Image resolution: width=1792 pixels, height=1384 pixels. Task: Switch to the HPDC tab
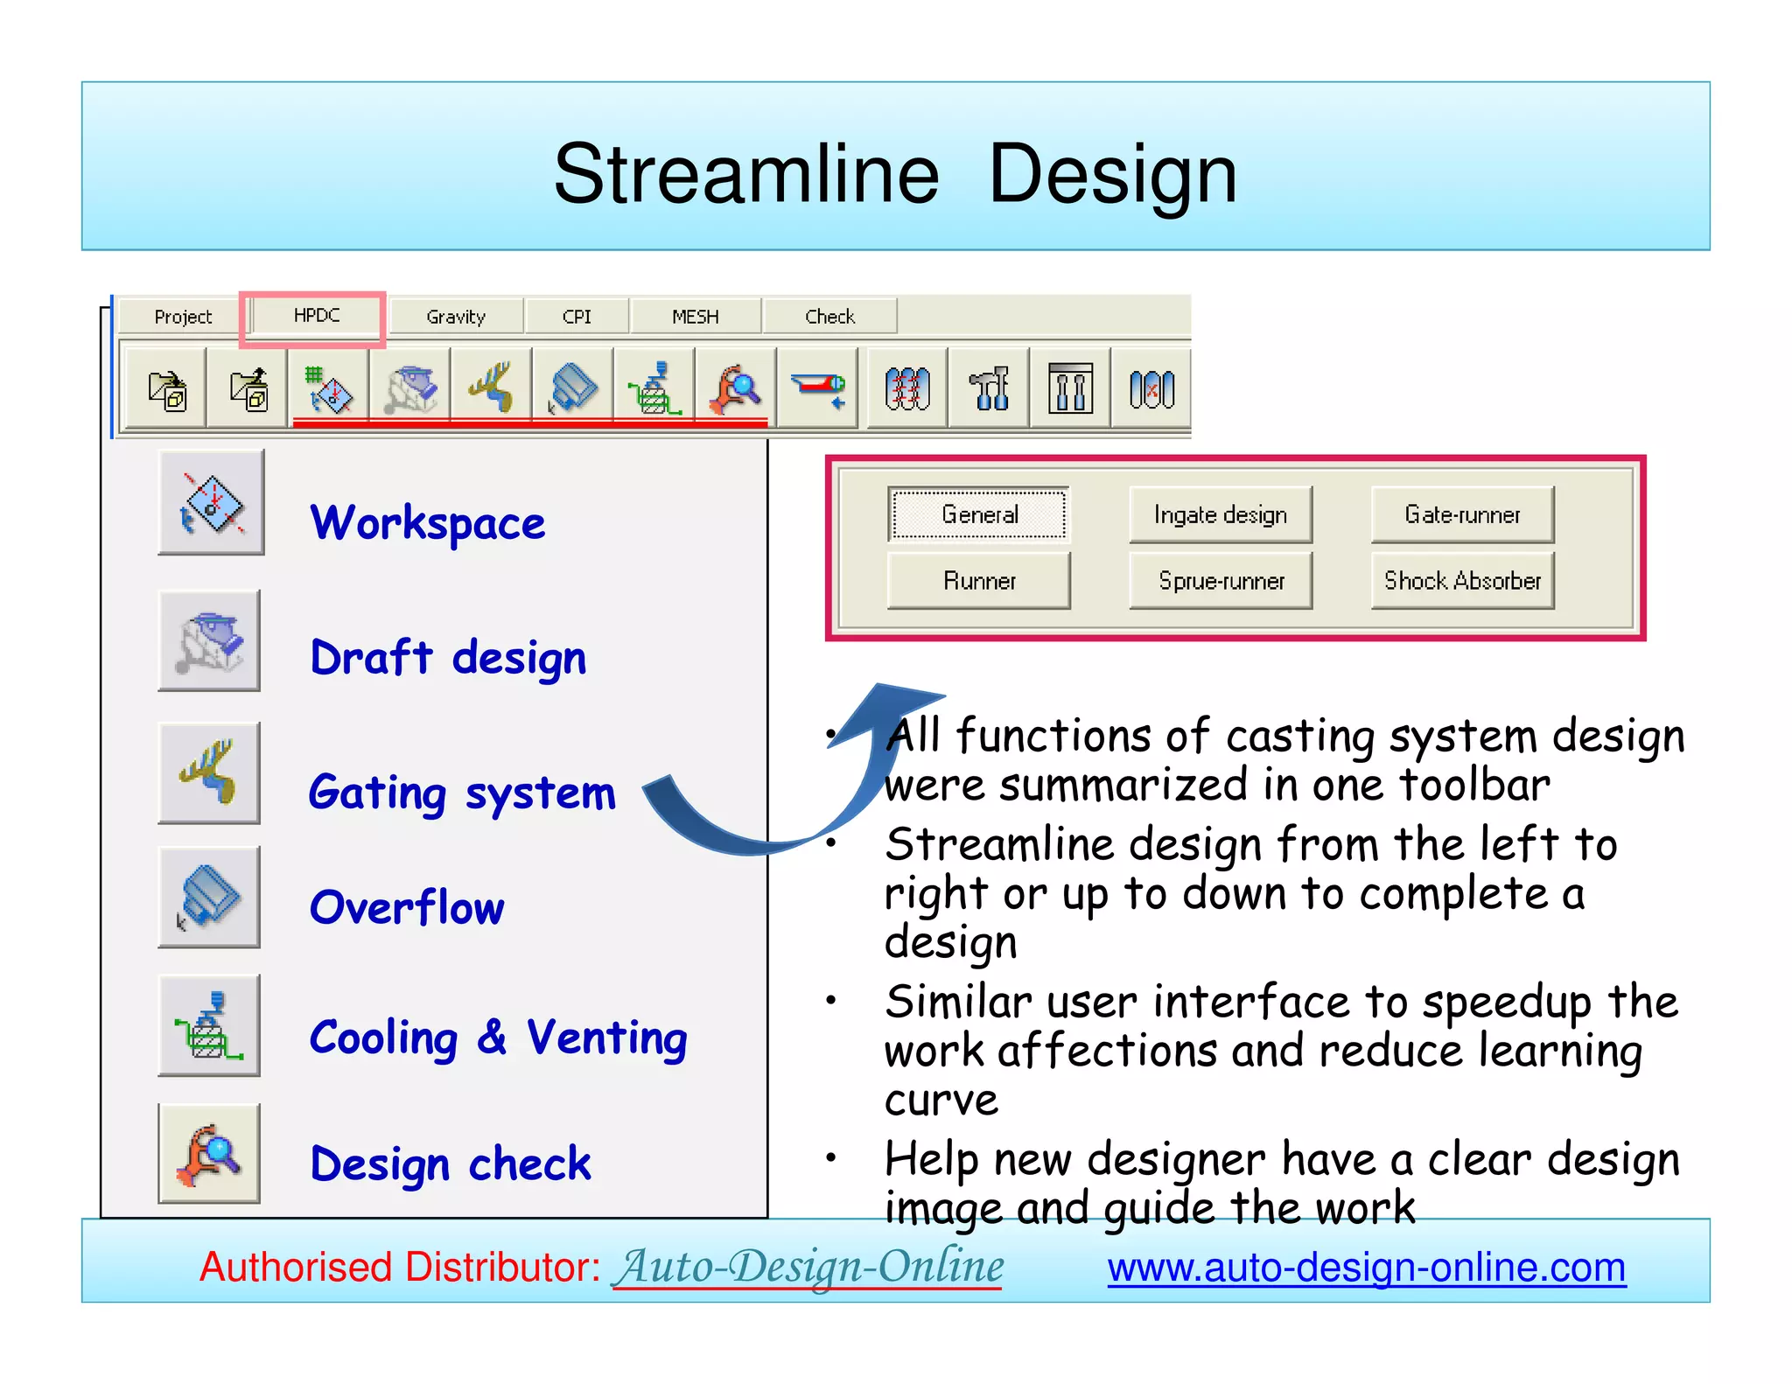point(316,316)
